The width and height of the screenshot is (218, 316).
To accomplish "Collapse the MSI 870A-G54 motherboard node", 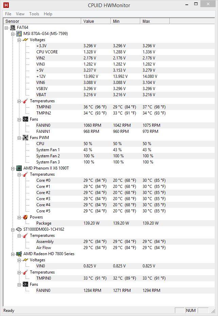I will coord(13,34).
